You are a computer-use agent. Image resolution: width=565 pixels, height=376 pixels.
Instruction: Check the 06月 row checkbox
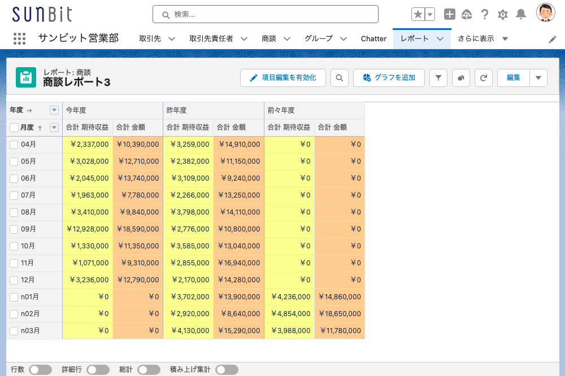pos(14,178)
